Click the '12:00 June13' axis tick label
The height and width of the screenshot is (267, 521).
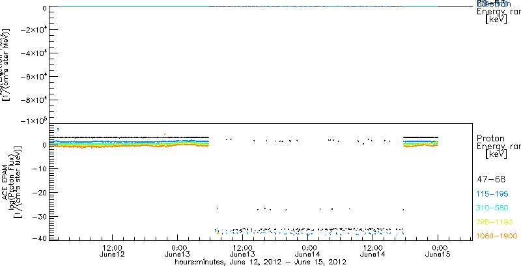[x=242, y=251]
